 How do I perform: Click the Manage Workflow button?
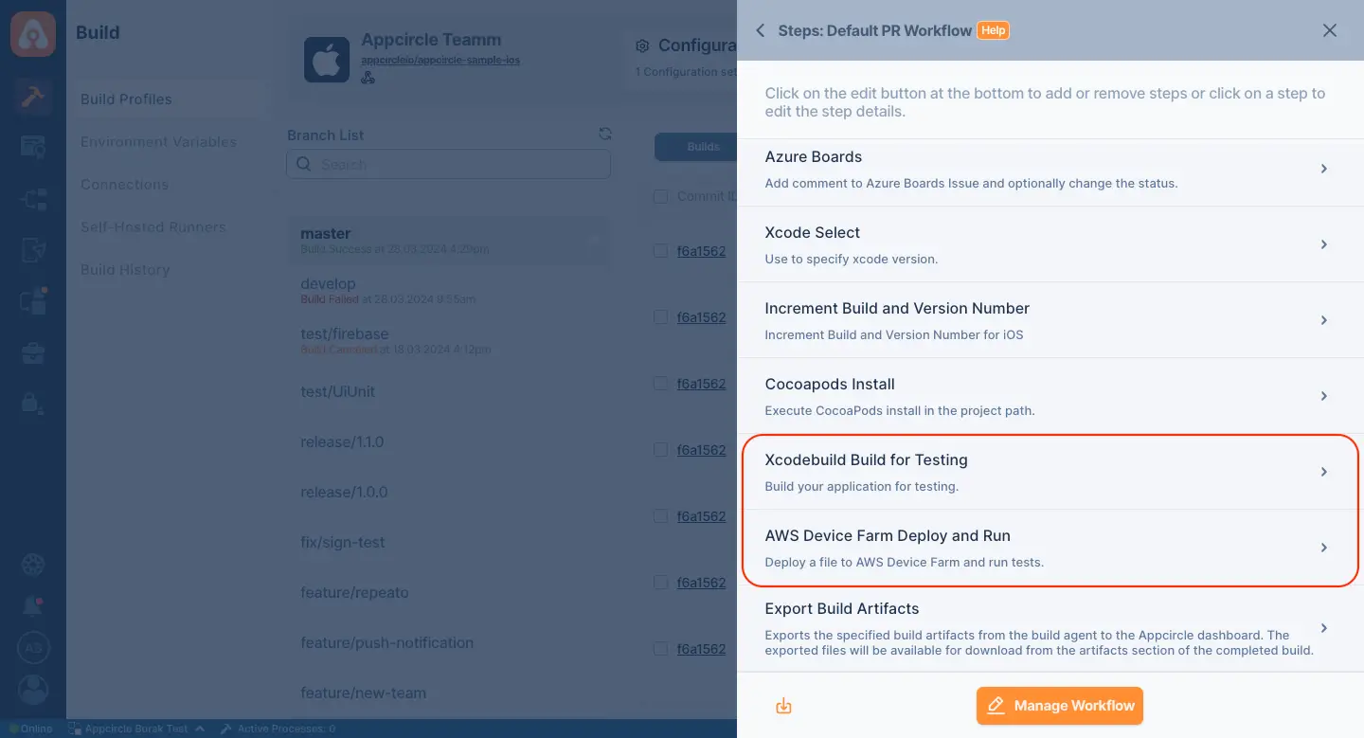1060,706
